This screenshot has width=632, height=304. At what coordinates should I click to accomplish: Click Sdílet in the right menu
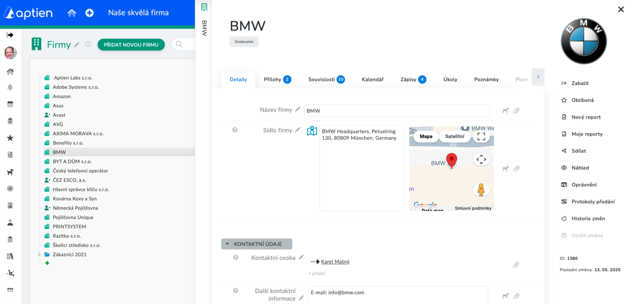click(x=574, y=151)
